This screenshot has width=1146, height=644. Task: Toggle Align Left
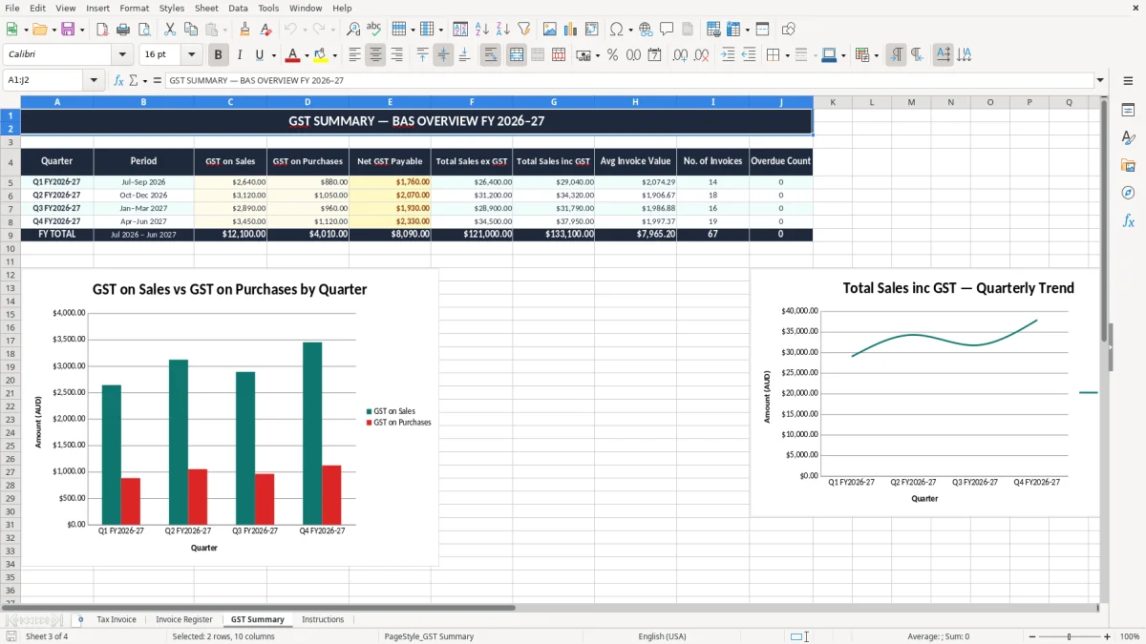pyautogui.click(x=355, y=55)
